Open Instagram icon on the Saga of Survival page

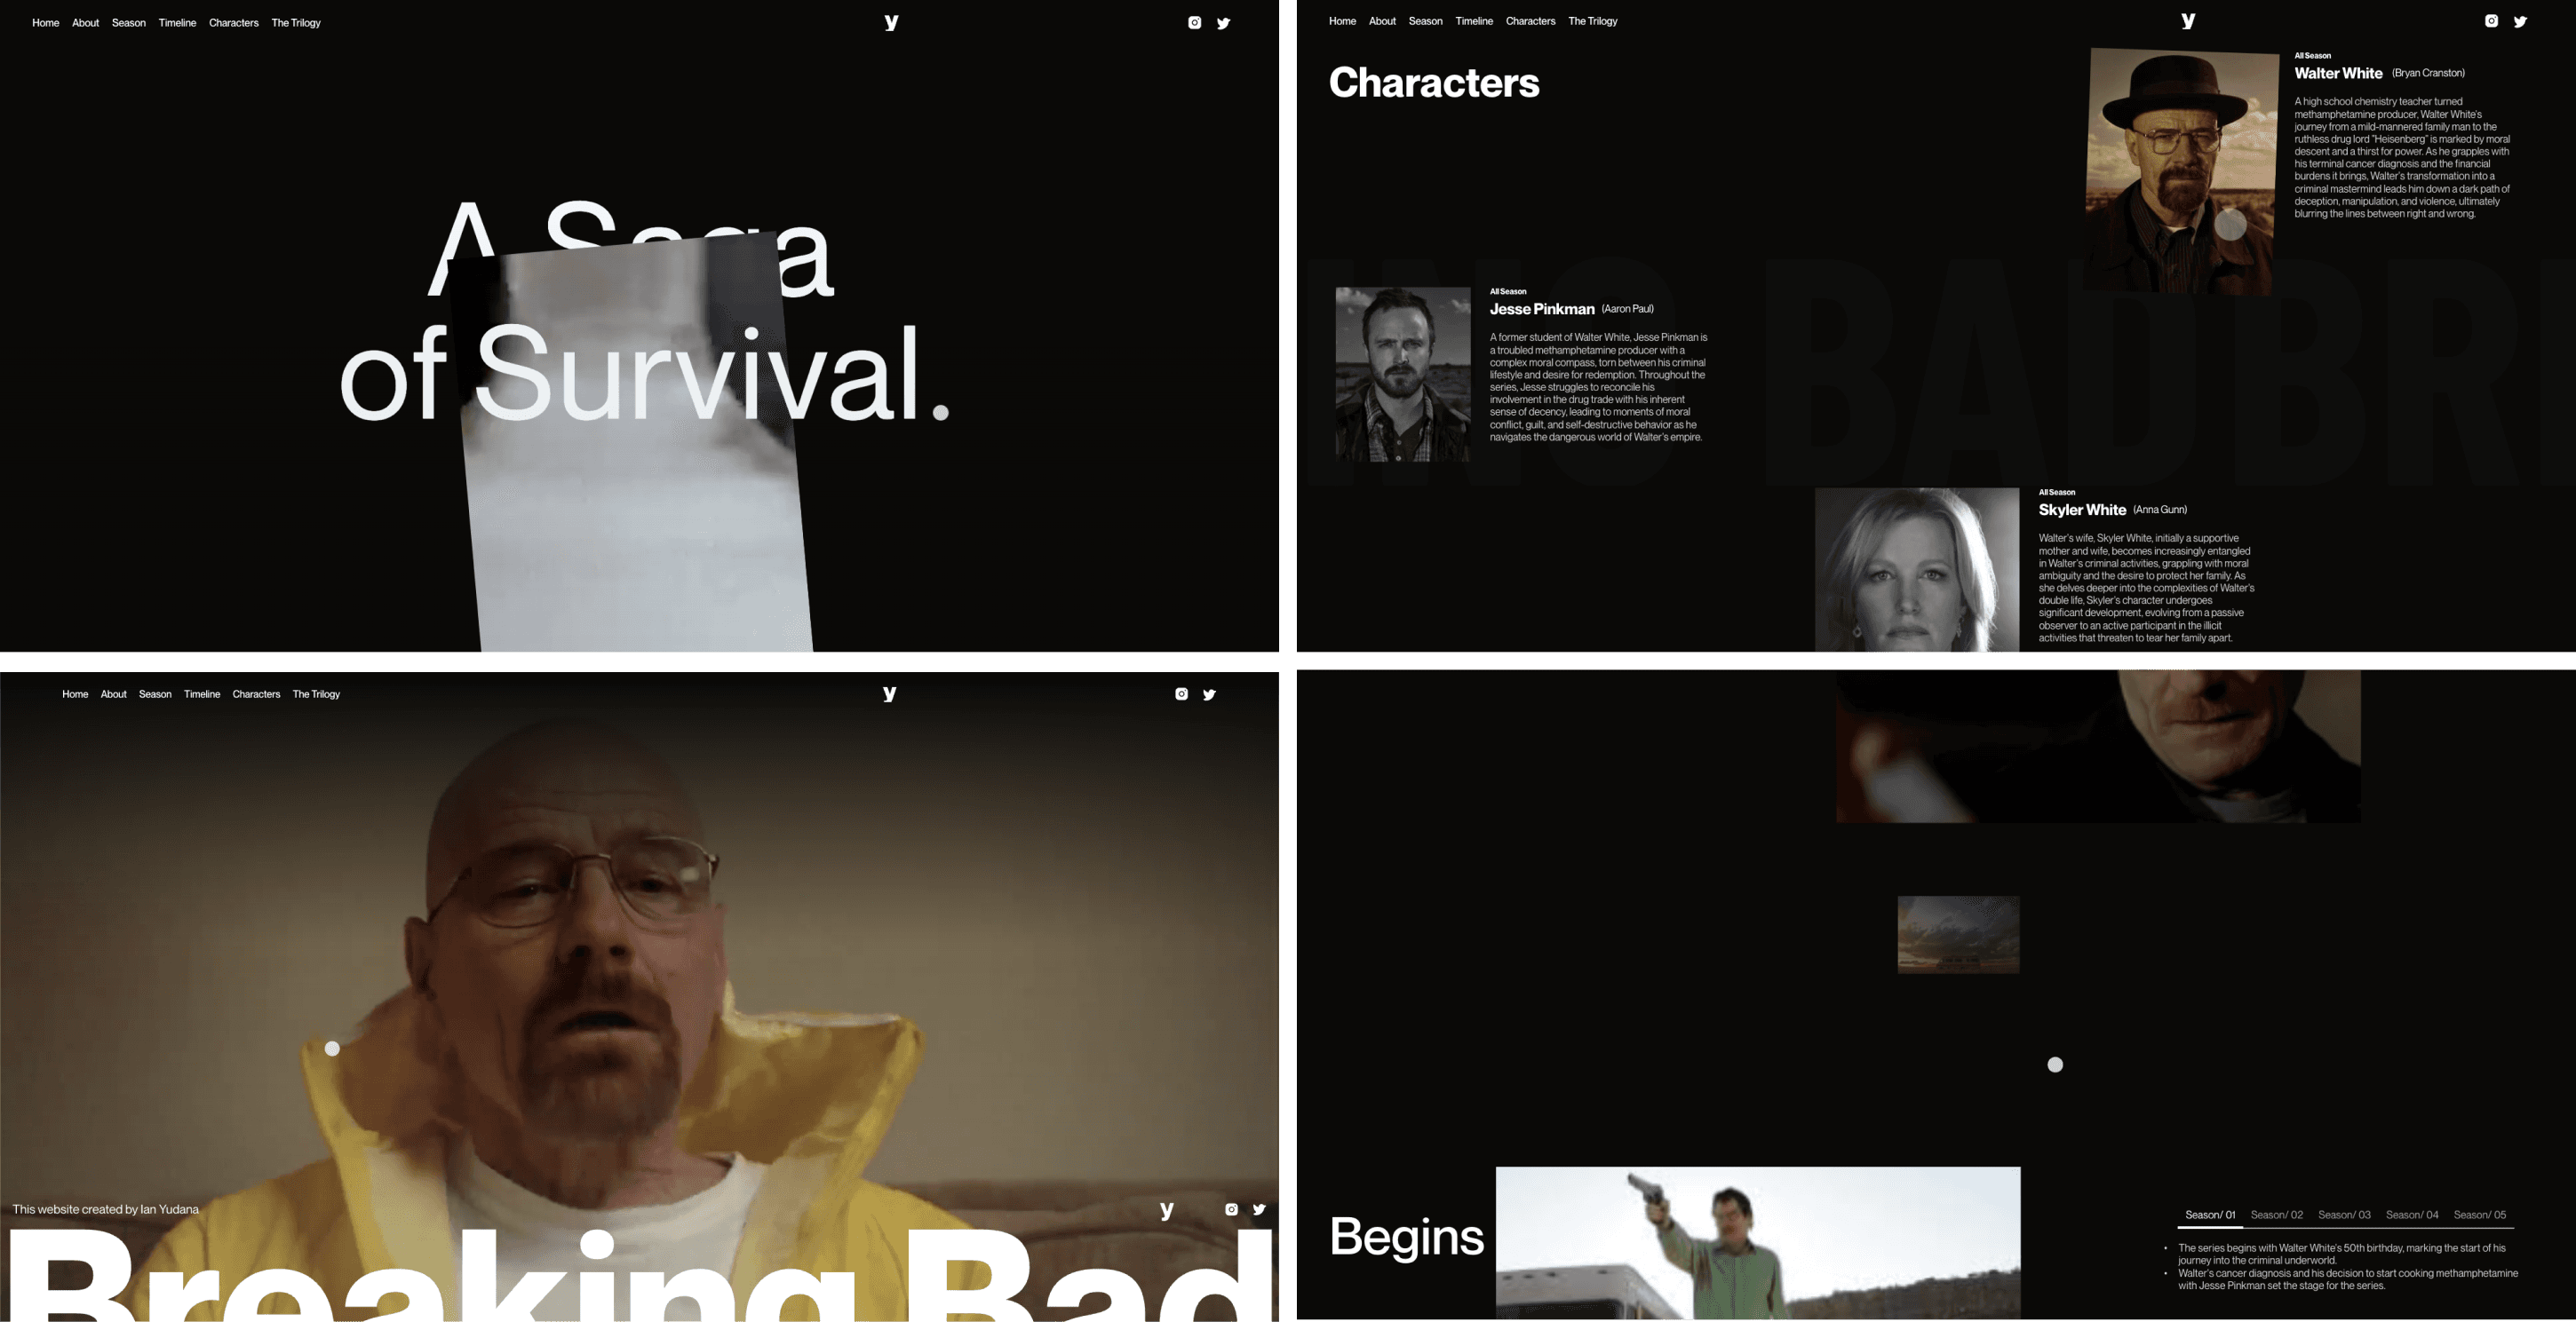(1194, 23)
